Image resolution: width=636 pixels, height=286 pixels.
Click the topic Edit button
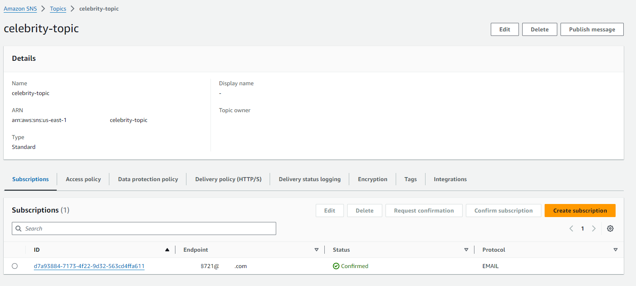click(505, 29)
